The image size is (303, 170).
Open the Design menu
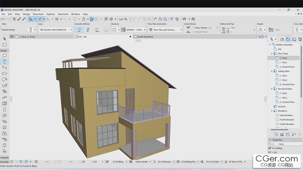(x=26, y=14)
